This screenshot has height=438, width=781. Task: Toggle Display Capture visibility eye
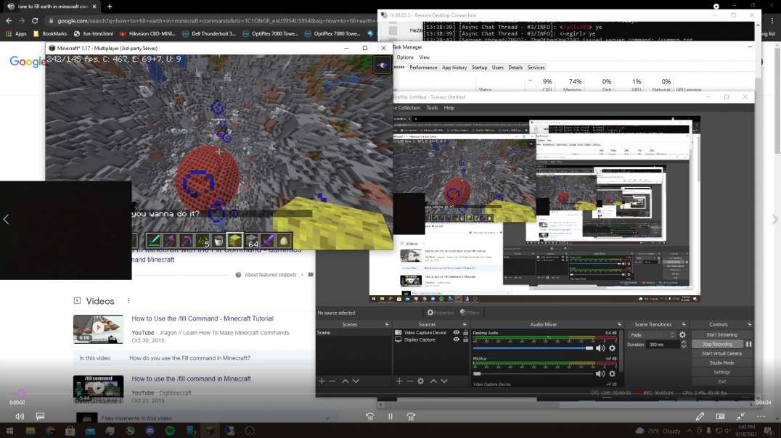(x=456, y=339)
